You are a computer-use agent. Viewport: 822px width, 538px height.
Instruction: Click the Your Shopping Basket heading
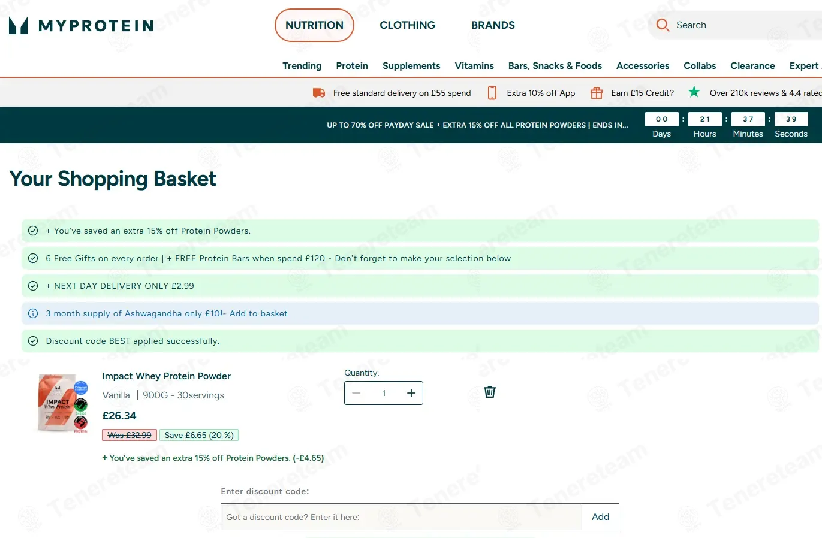click(113, 179)
